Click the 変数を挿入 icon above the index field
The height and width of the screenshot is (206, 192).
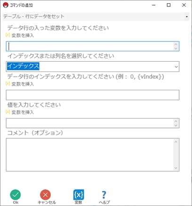(x=8, y=84)
